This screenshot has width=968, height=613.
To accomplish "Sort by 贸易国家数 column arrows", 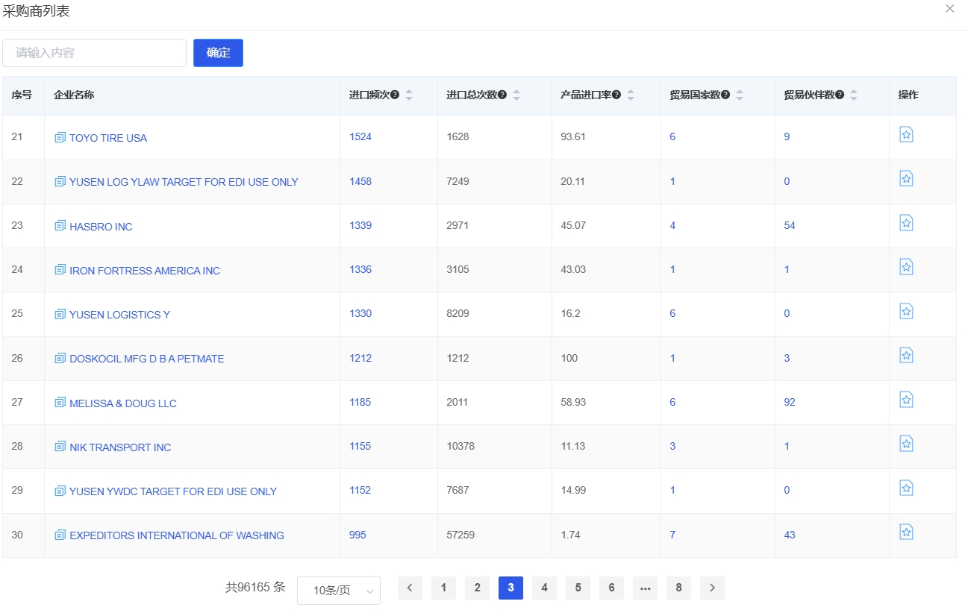I will click(x=740, y=95).
